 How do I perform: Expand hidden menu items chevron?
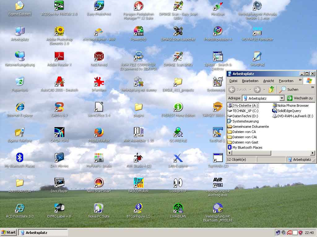pyautogui.click(x=300, y=80)
